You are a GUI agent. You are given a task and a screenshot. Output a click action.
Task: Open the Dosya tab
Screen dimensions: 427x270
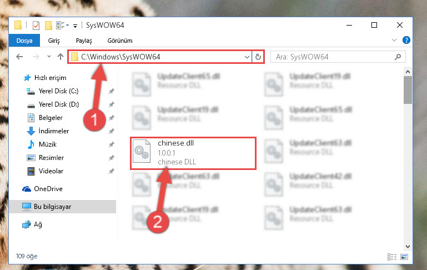pos(24,41)
